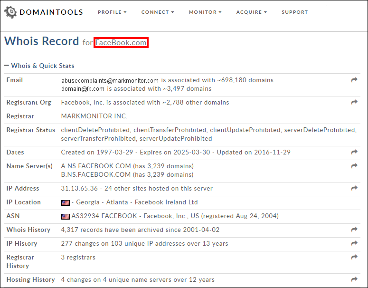Click the share arrow in Whois History row
This screenshot has width=368, height=288.
click(354, 229)
